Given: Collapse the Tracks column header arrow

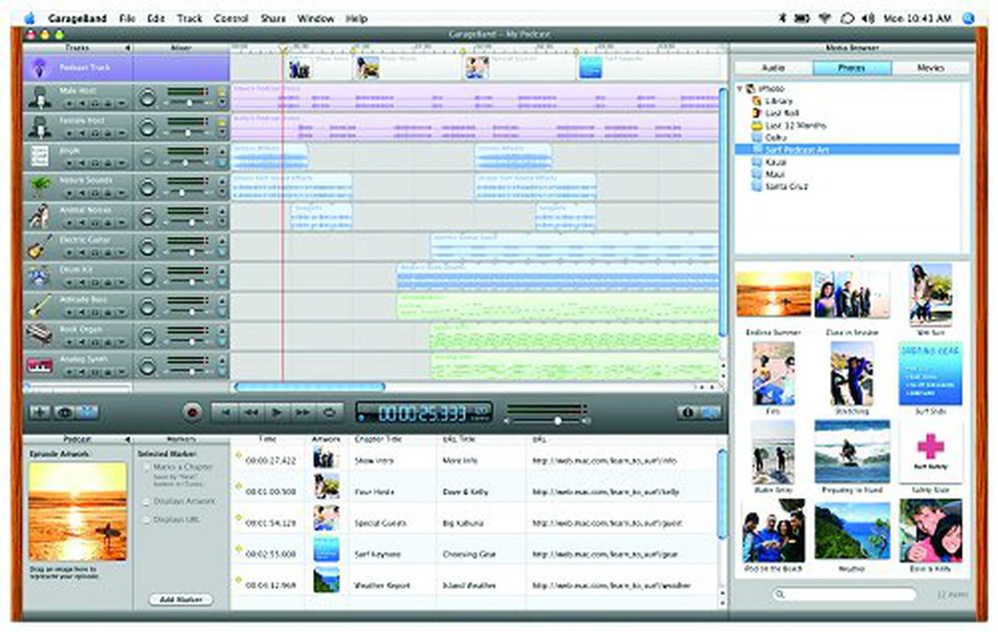Looking at the screenshot, I should coord(128,48).
